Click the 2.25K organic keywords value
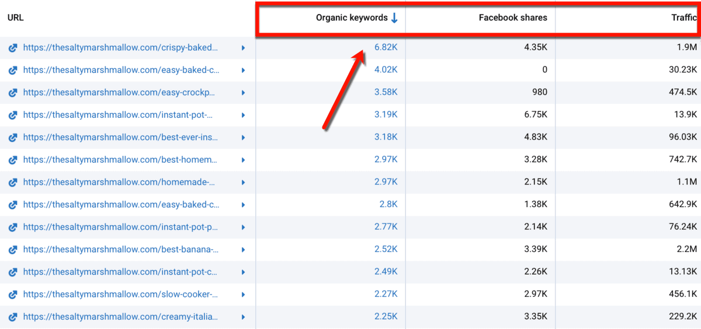 click(x=386, y=317)
